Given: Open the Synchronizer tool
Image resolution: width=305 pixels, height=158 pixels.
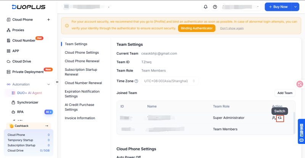Looking at the screenshot, I should (x=27, y=102).
